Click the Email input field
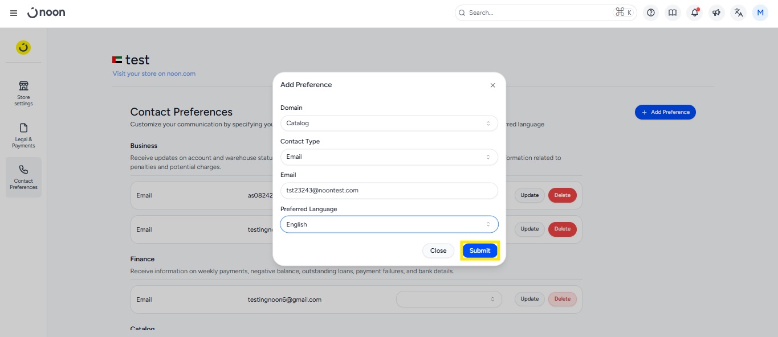 (389, 190)
